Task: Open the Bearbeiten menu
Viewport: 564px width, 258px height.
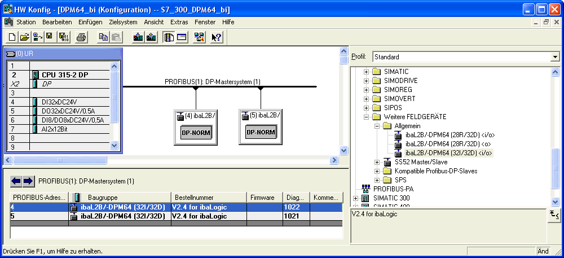Action: 57,22
